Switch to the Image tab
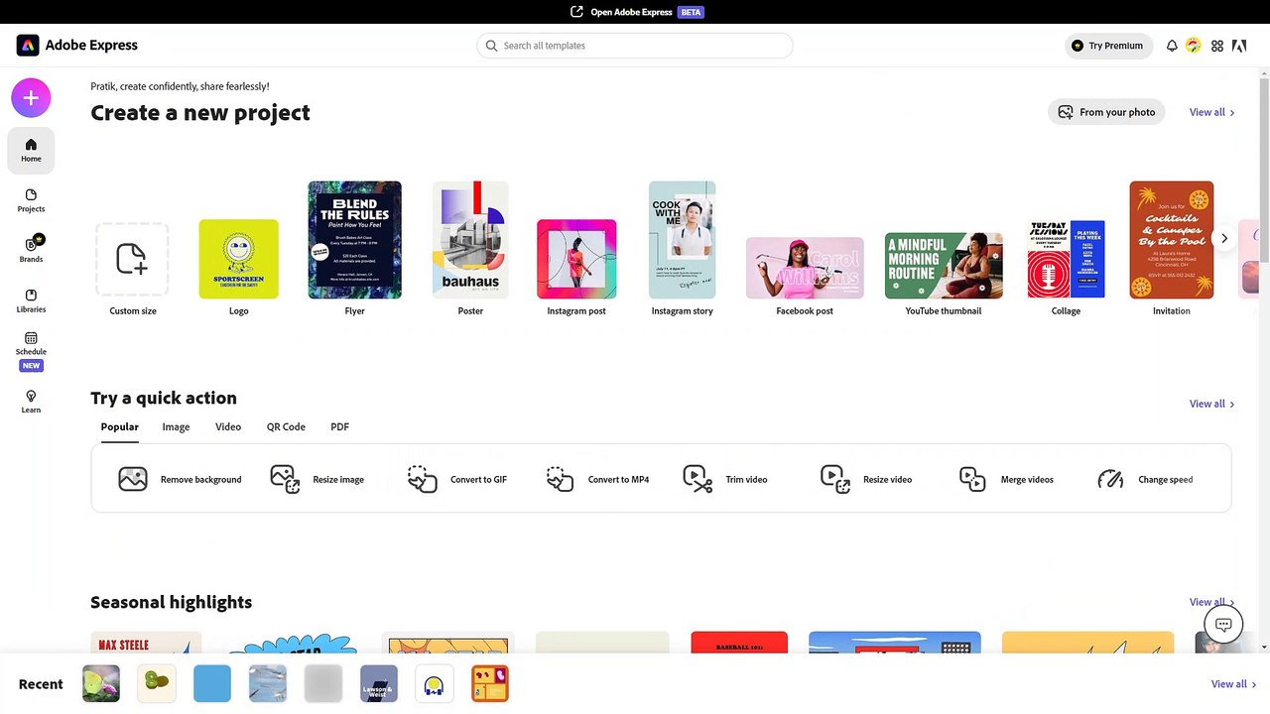 (176, 426)
